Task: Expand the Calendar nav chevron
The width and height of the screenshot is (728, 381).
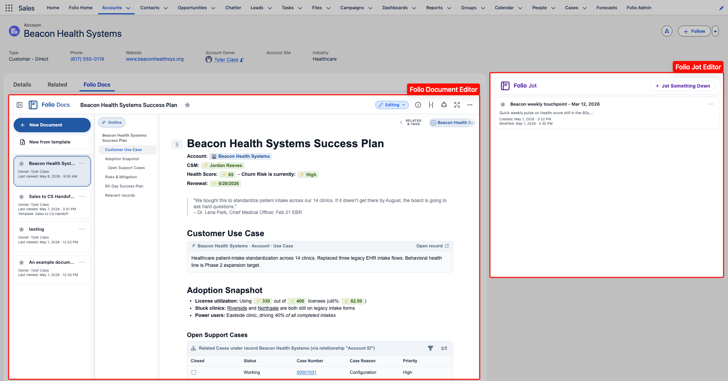Action: coord(520,8)
